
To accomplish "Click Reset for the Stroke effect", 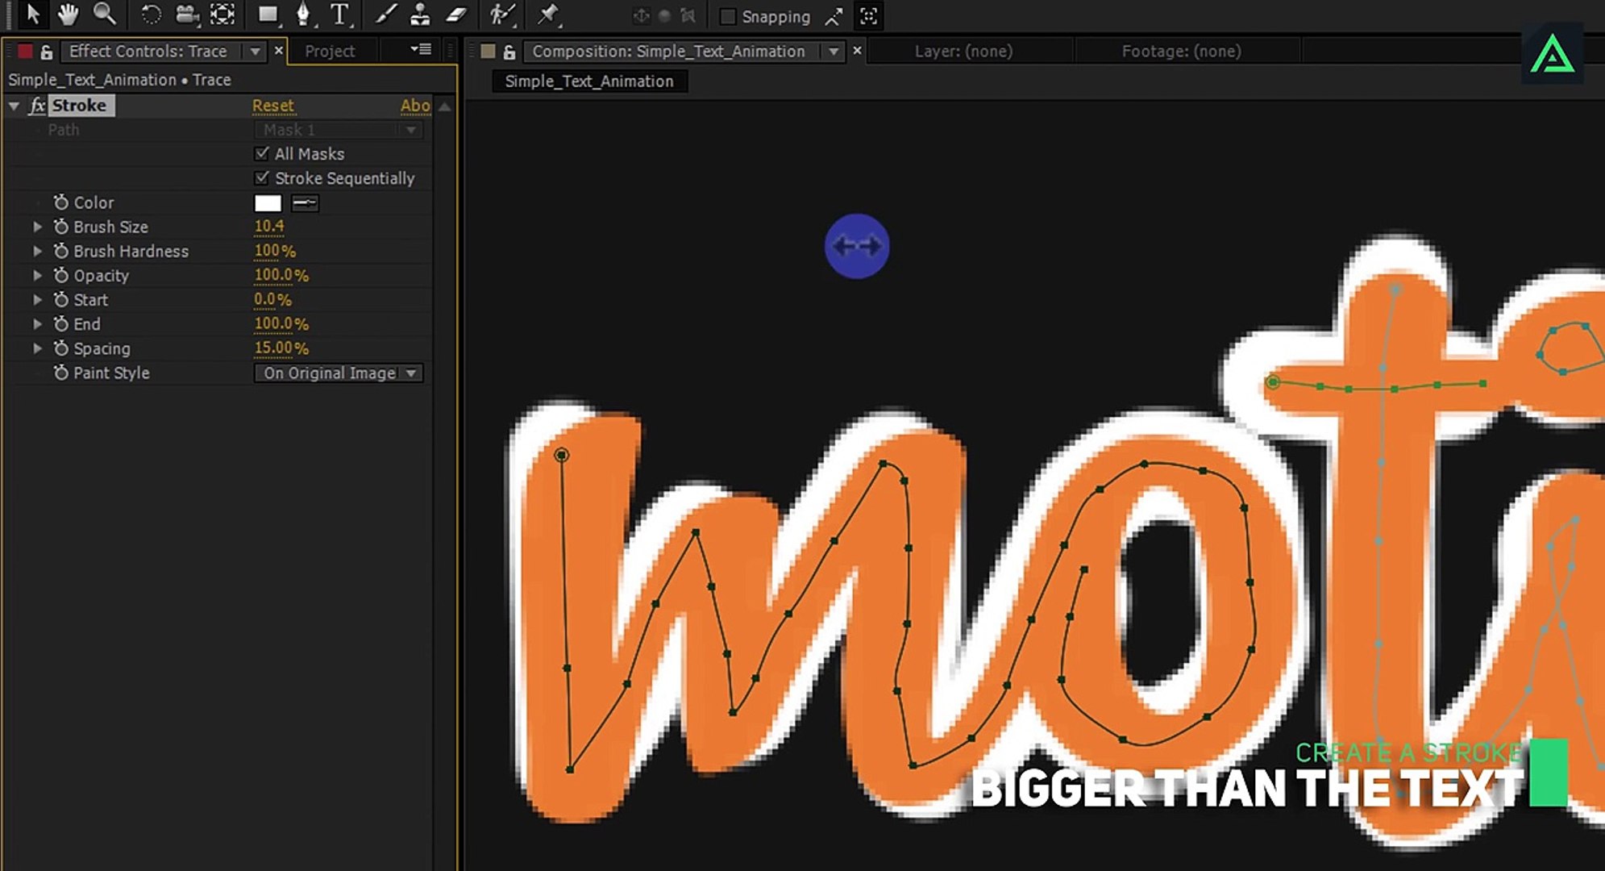I will pos(272,106).
